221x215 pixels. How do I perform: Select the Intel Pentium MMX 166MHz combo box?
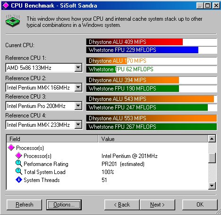44,87
